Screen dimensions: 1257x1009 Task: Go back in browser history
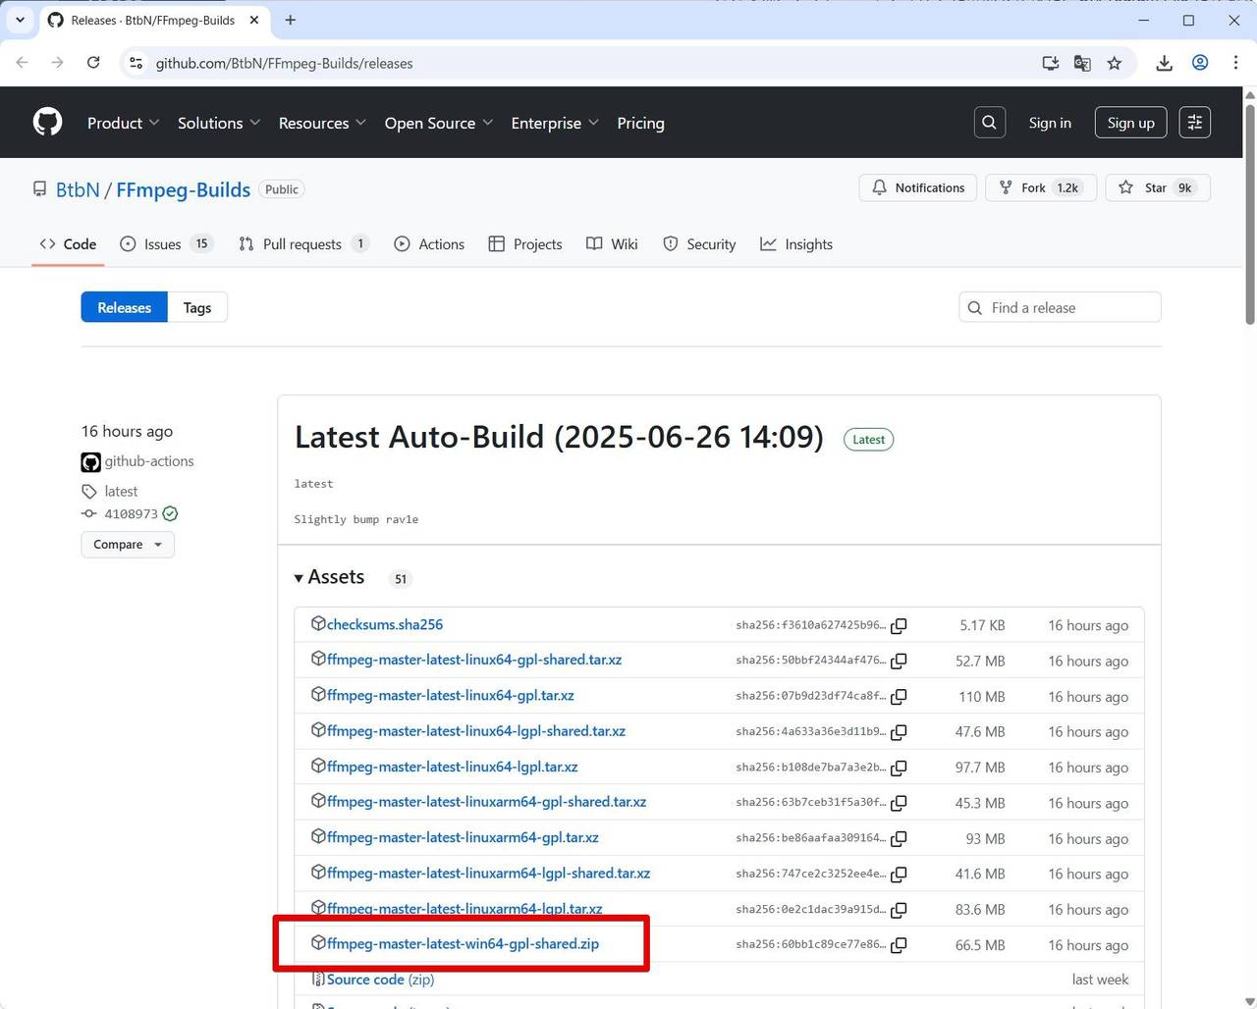pyautogui.click(x=22, y=63)
